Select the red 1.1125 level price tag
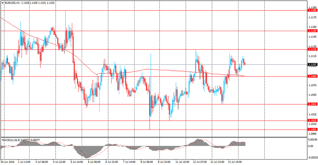The image size is (318, 165). [x=313, y=49]
